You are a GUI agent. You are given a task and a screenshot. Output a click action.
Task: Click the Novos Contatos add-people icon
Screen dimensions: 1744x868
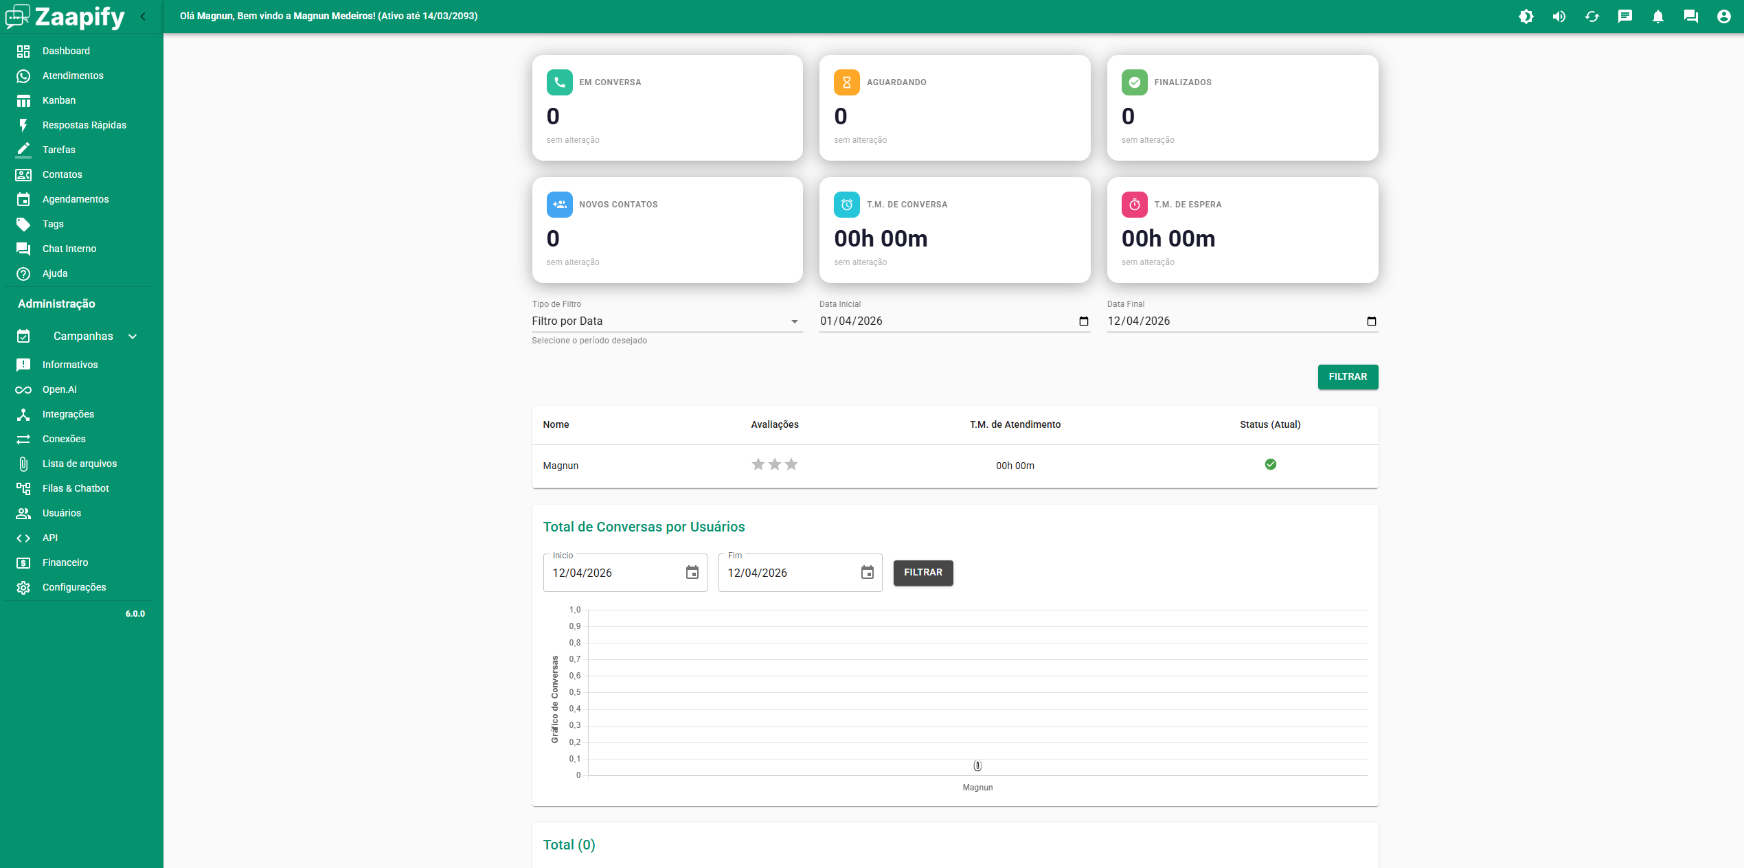point(559,205)
